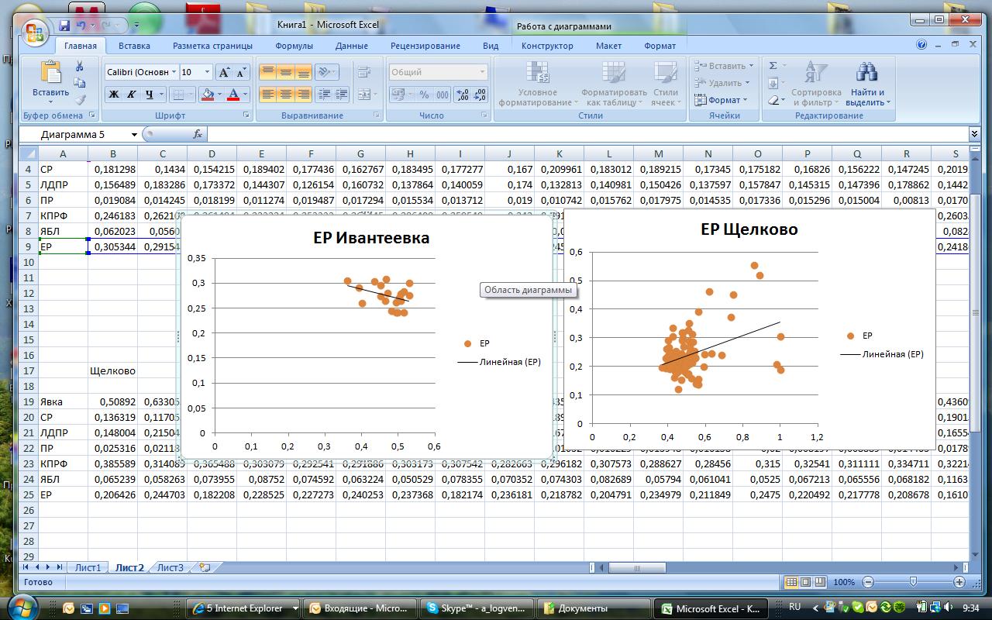The height and width of the screenshot is (620, 992).
Task: Click the Decrease Font Size icon
Action: pos(240,72)
